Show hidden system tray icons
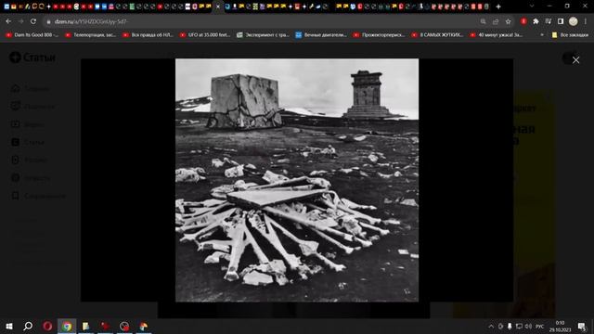Image resolution: width=594 pixels, height=334 pixels. pyautogui.click(x=491, y=326)
